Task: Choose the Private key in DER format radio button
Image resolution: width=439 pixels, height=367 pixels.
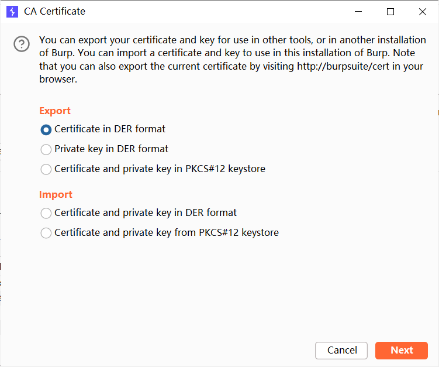Action: pyautogui.click(x=46, y=149)
